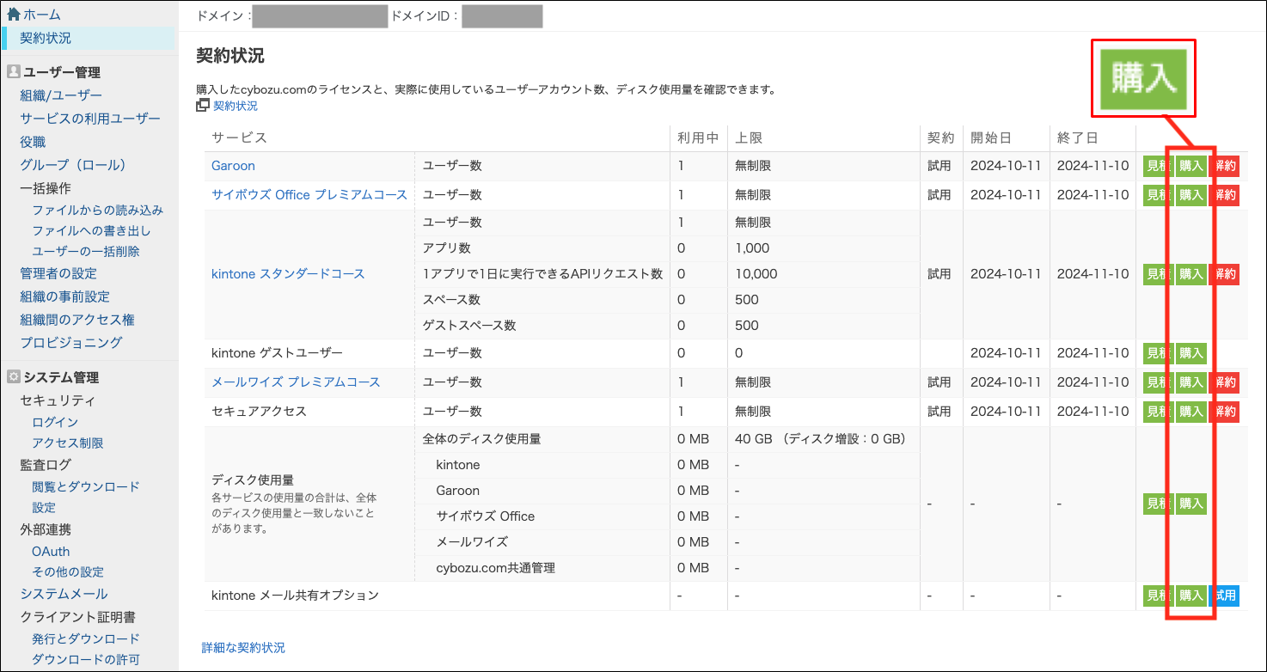1267x672 pixels.
Task: Open the Garoon service link
Action: [233, 166]
